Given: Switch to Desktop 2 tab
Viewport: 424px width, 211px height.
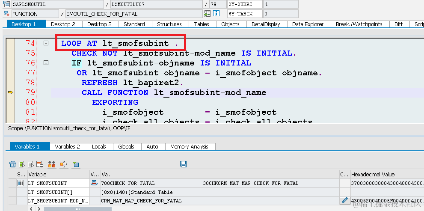Looking at the screenshot, I should pyautogui.click(x=63, y=24).
